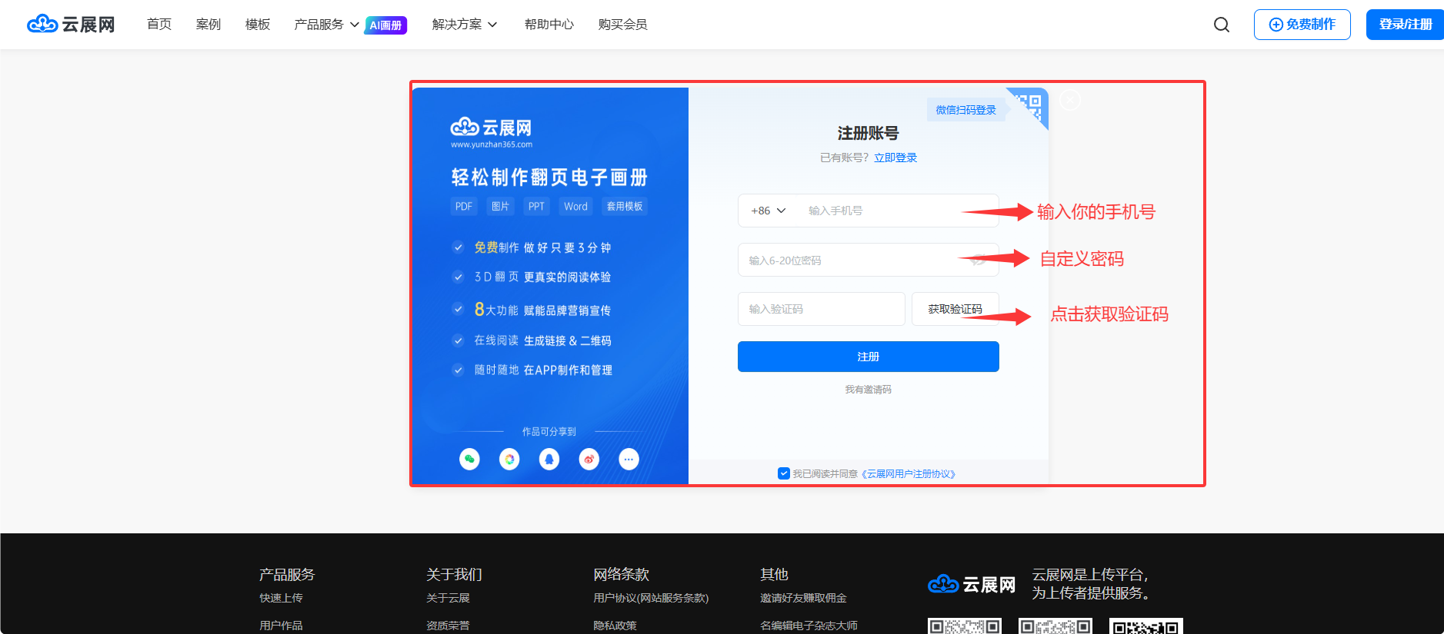The height and width of the screenshot is (634, 1444).
Task: Go to the 模板 page
Action: click(x=257, y=25)
